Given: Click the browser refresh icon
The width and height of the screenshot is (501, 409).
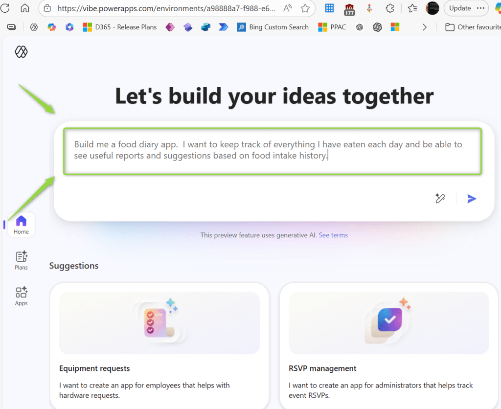Looking at the screenshot, I should 5,8.
